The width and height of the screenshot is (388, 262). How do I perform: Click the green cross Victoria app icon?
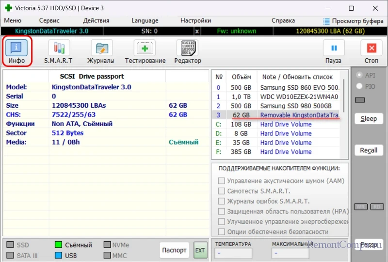(9, 8)
